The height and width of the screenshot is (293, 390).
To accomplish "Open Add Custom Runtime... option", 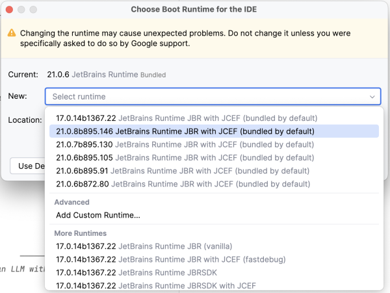I will click(x=98, y=215).
